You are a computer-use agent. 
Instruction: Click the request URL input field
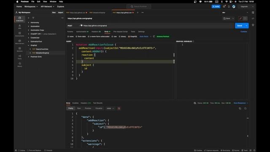(x=157, y=26)
